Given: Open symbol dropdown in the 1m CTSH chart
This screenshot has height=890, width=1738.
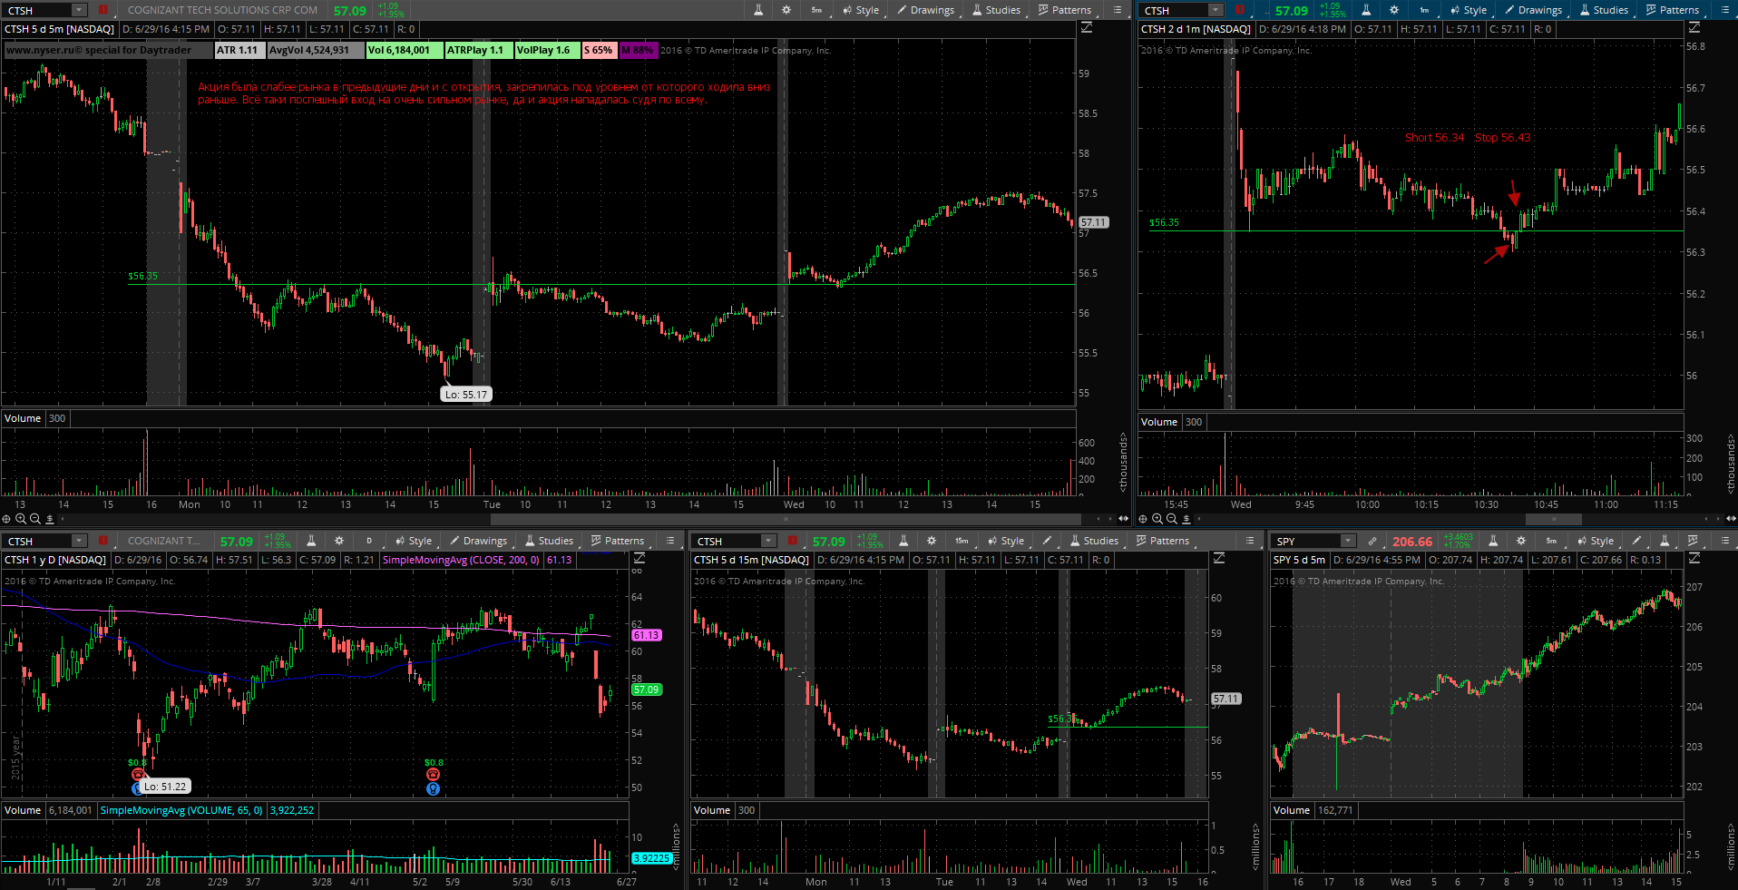Looking at the screenshot, I should pos(1216,10).
